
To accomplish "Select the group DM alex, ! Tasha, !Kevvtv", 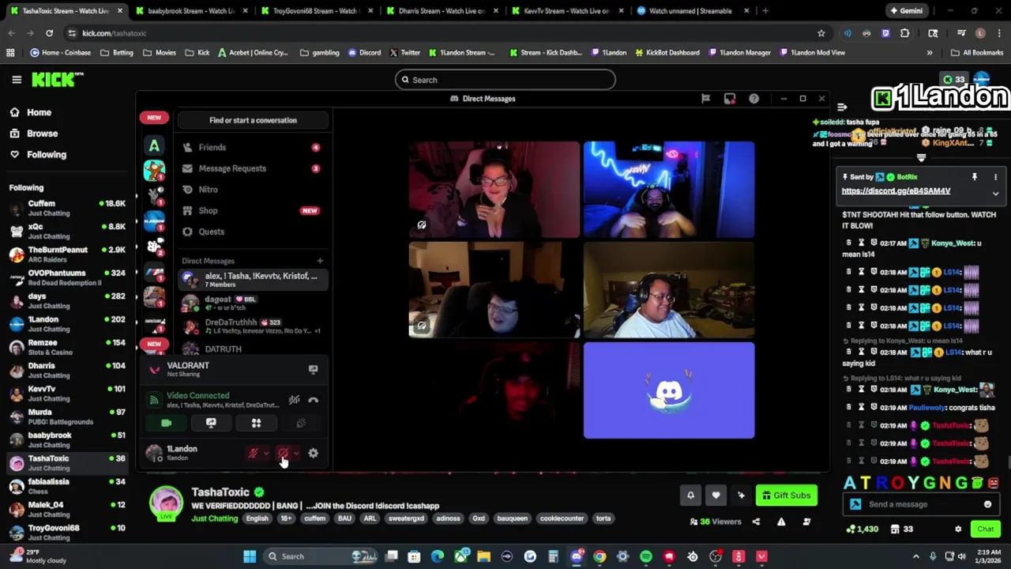I will [x=251, y=280].
